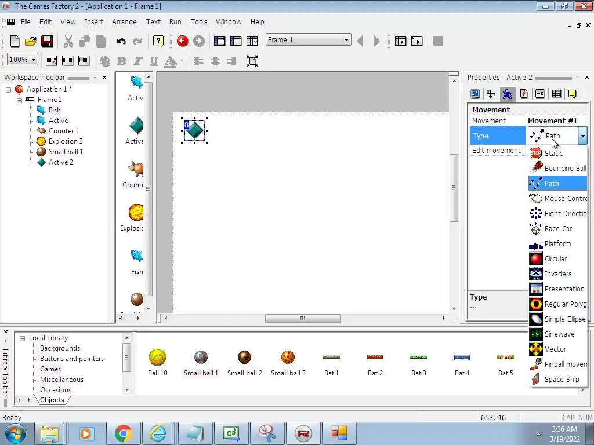The height and width of the screenshot is (445, 594).
Task: Toggle Bold text formatting
Action: pos(122,61)
